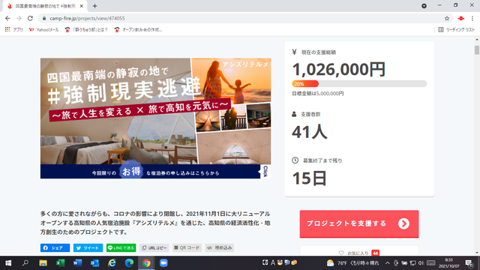Expand the hidden system tray icons chevron
Viewport: 480px width, 270px height.
[x=388, y=263]
